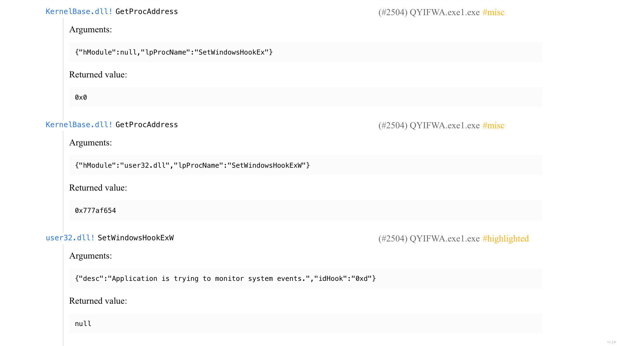
Task: Click the process label beside the #highlighted tag
Action: tap(429, 239)
